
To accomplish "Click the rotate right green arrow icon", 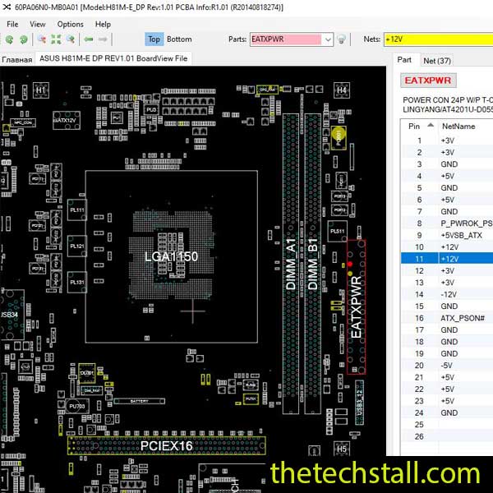I will pos(24,39).
